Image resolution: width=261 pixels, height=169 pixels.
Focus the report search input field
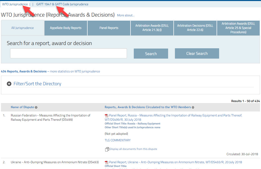click(68, 53)
